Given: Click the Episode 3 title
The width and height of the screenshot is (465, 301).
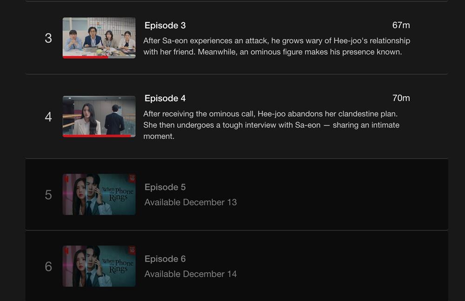Looking at the screenshot, I should (x=165, y=26).
